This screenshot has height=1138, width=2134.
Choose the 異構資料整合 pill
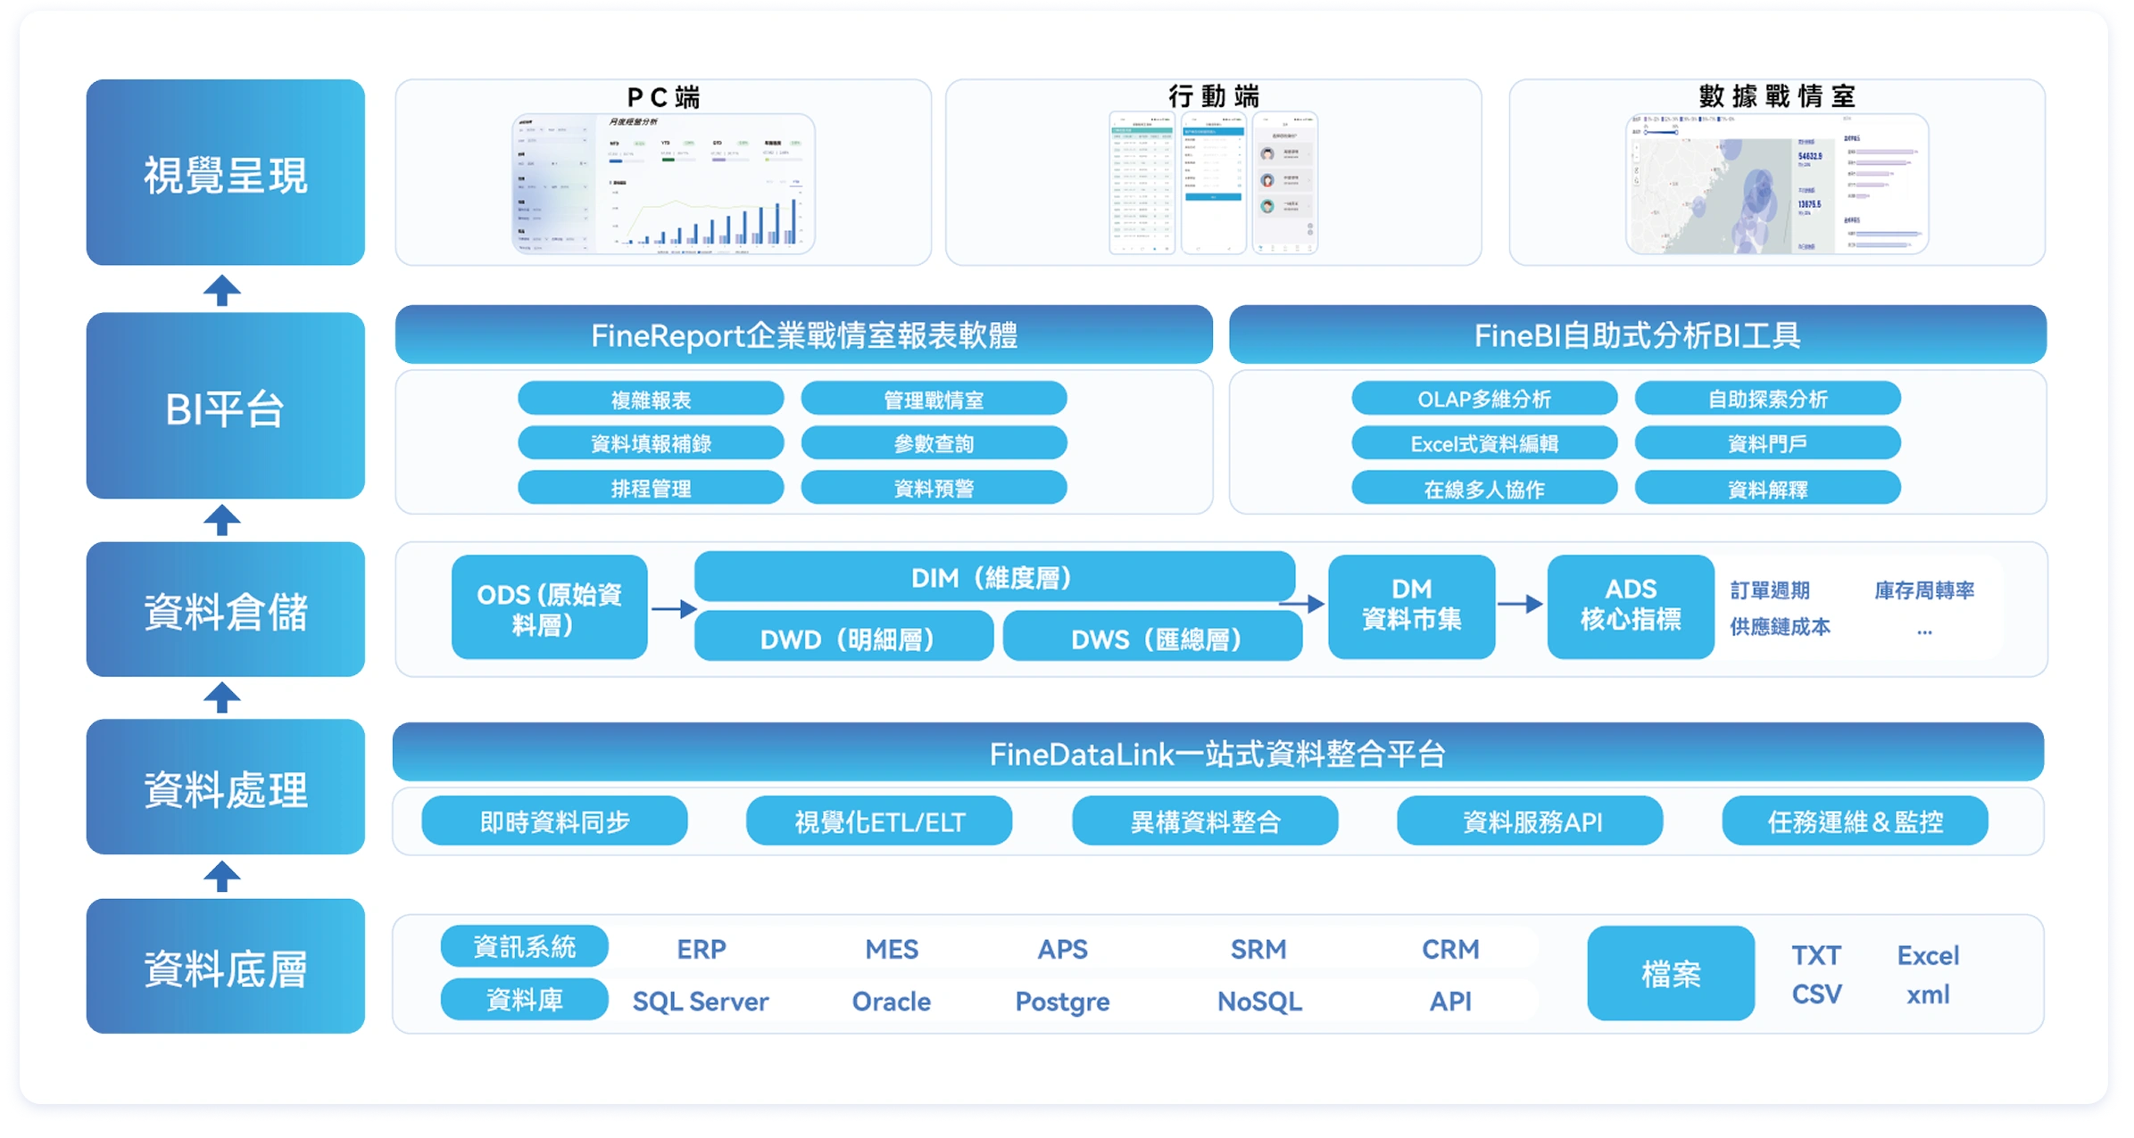pyautogui.click(x=1205, y=821)
